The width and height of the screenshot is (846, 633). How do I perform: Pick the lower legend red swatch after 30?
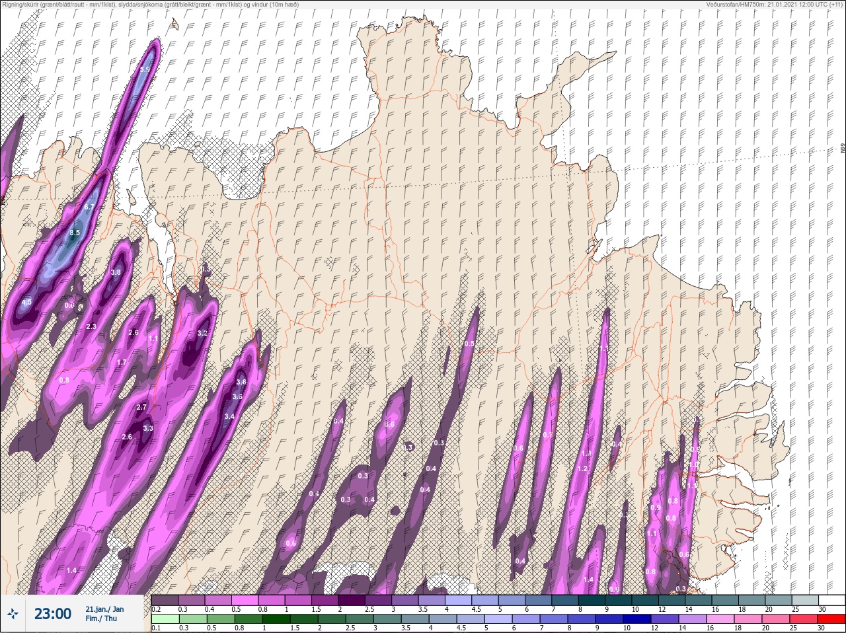831,619
